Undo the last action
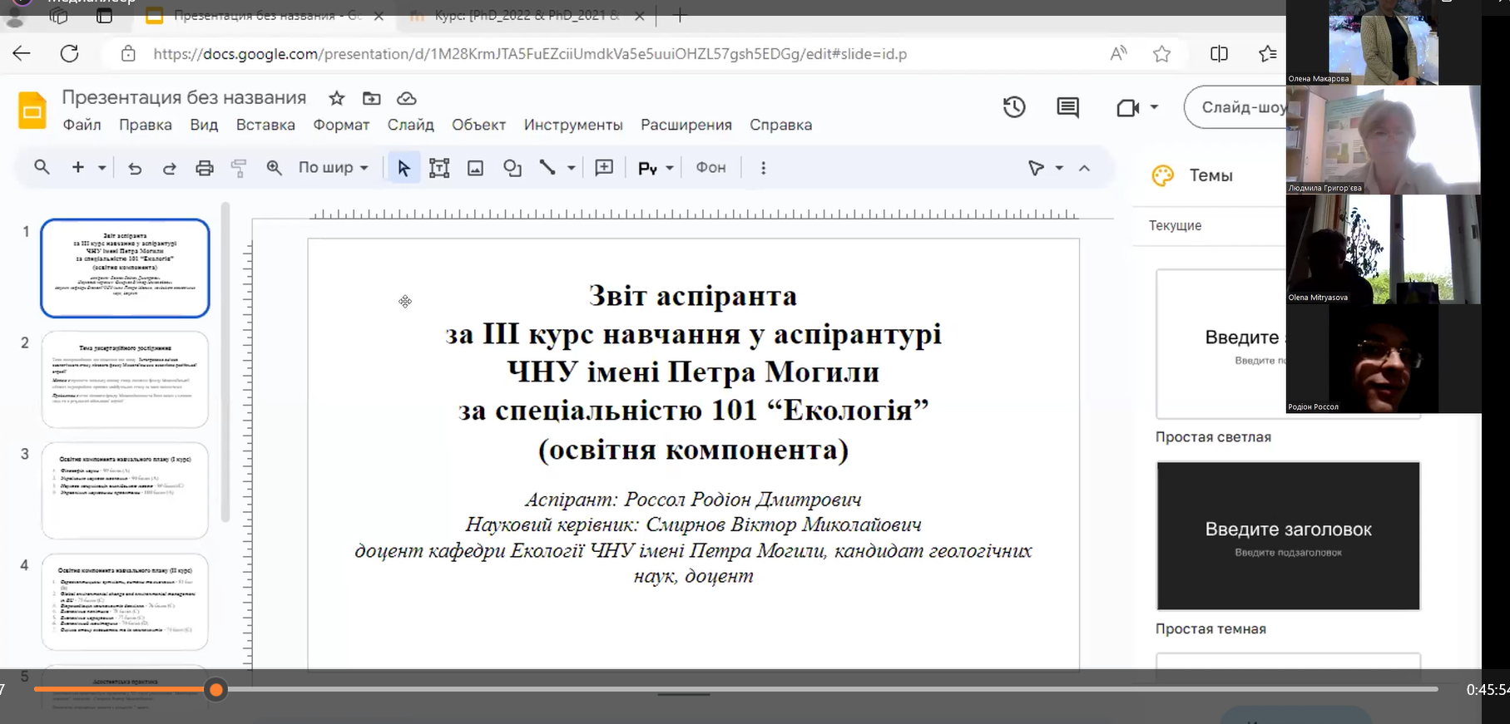 click(135, 169)
